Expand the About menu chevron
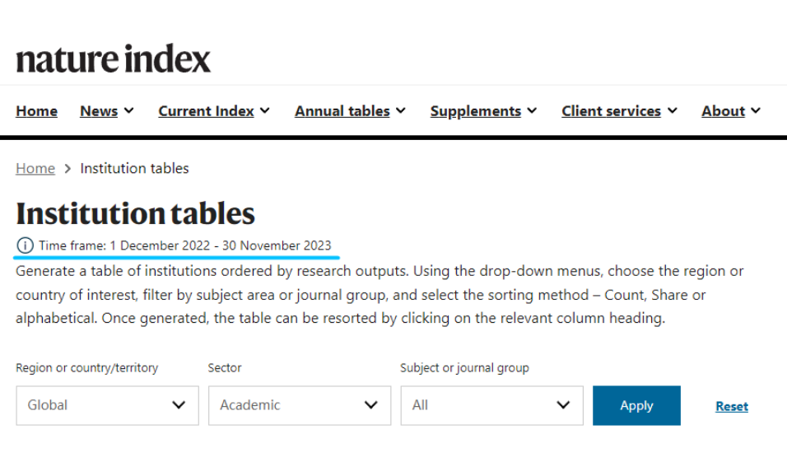The height and width of the screenshot is (453, 787). click(x=756, y=111)
